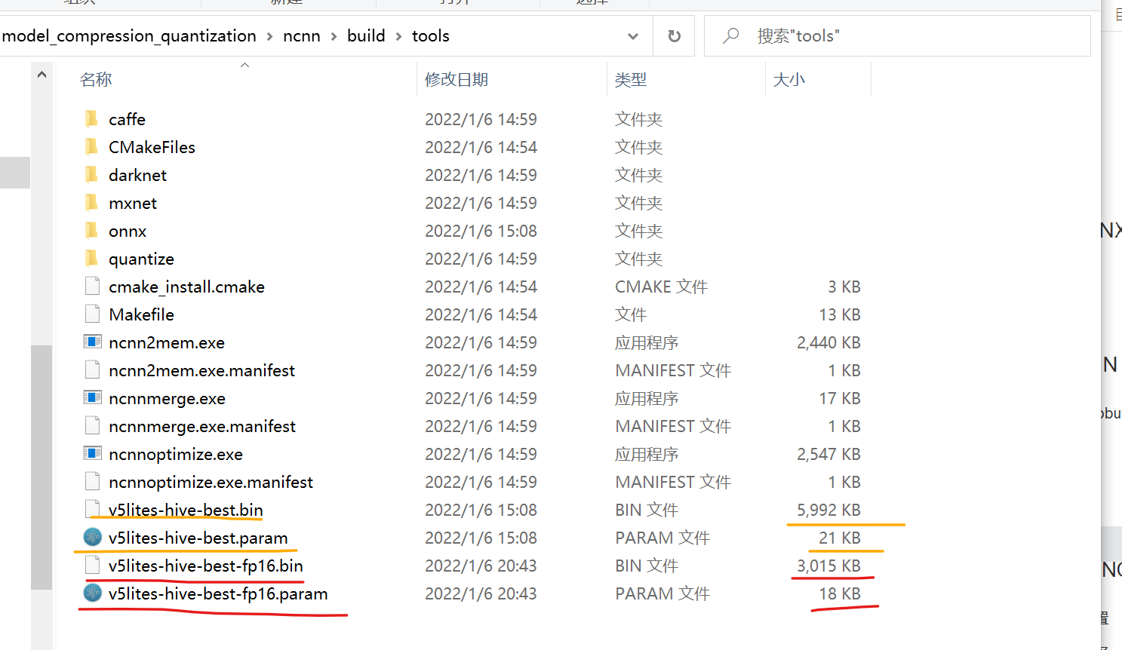Select the quantize folder name

pos(141,259)
